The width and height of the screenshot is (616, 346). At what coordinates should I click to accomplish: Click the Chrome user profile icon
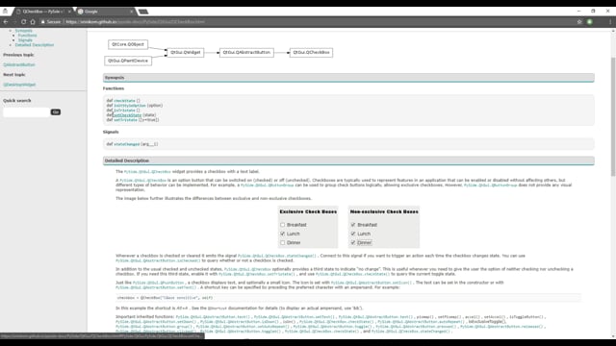tap(5, 11)
